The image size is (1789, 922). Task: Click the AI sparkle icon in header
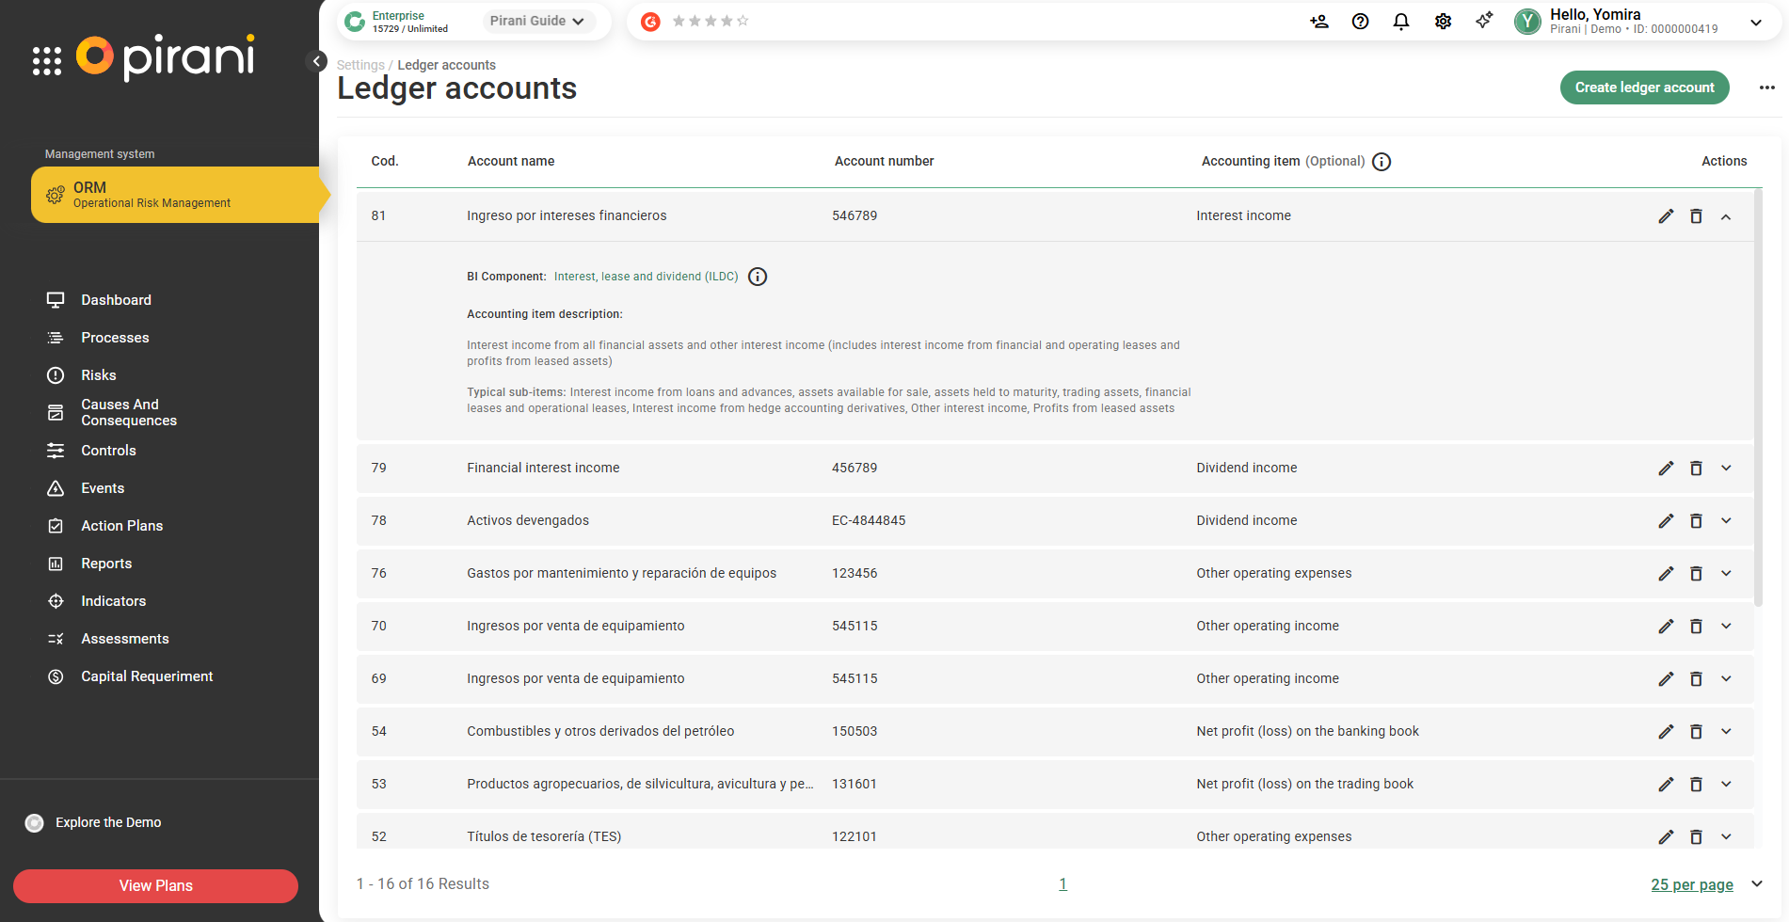point(1484,21)
